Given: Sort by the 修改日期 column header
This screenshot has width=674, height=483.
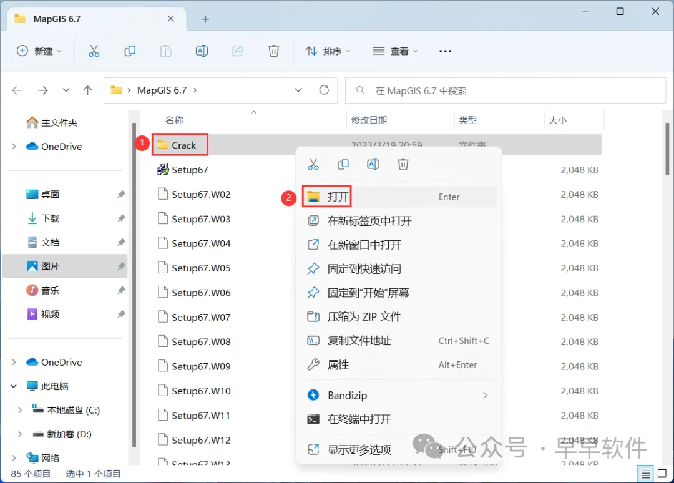Looking at the screenshot, I should [x=369, y=120].
